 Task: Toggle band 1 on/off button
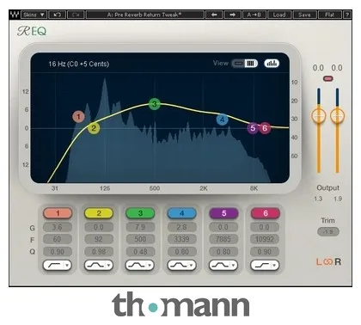(x=58, y=213)
